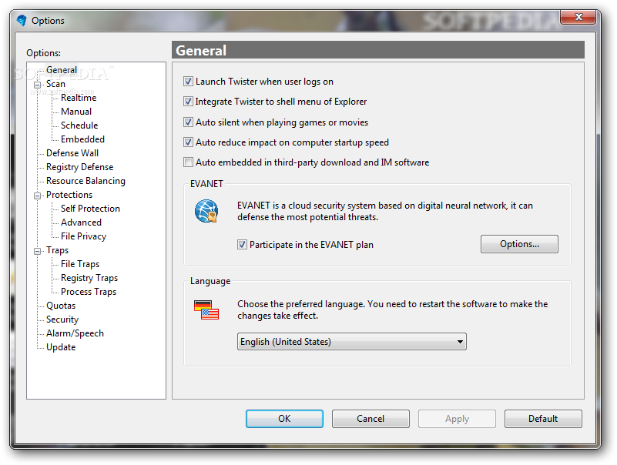
Task: Collapse the Traps tree node
Action: [38, 251]
